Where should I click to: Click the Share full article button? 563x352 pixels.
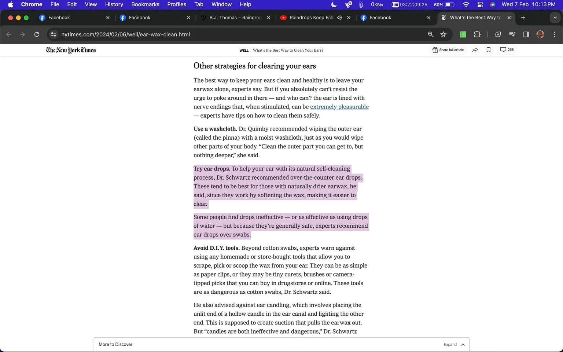(448, 50)
